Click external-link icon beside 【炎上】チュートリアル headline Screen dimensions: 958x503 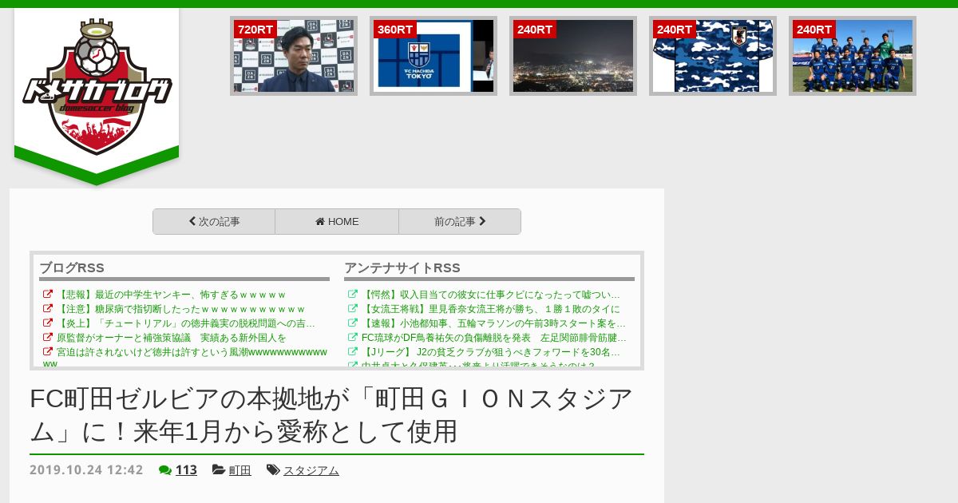point(48,323)
